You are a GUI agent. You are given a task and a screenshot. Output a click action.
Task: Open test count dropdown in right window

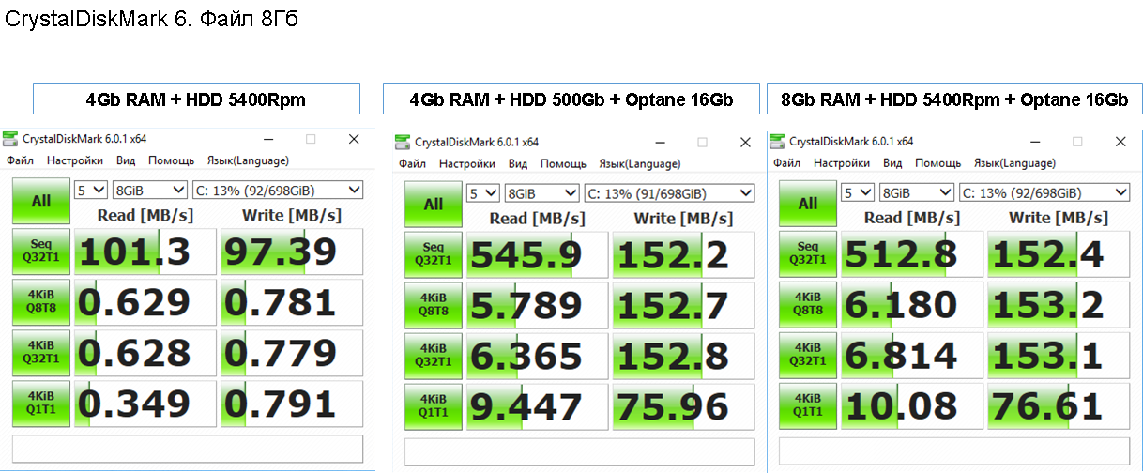[859, 191]
